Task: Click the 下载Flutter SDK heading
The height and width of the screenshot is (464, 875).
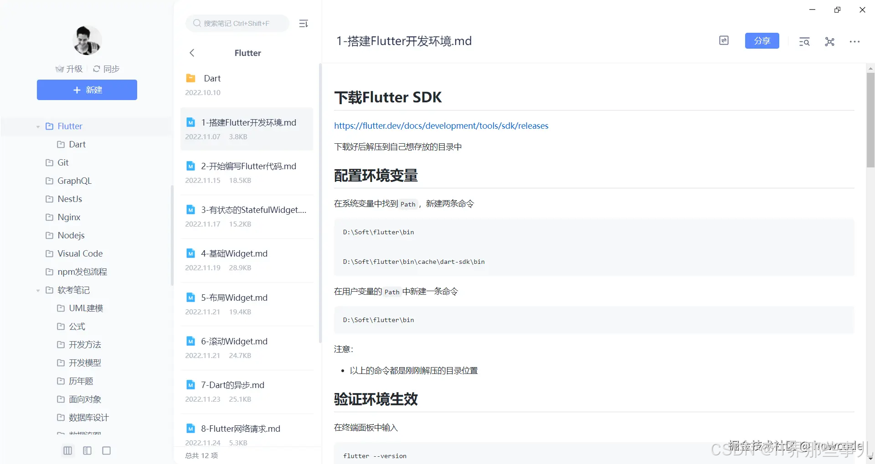Action: pos(388,97)
